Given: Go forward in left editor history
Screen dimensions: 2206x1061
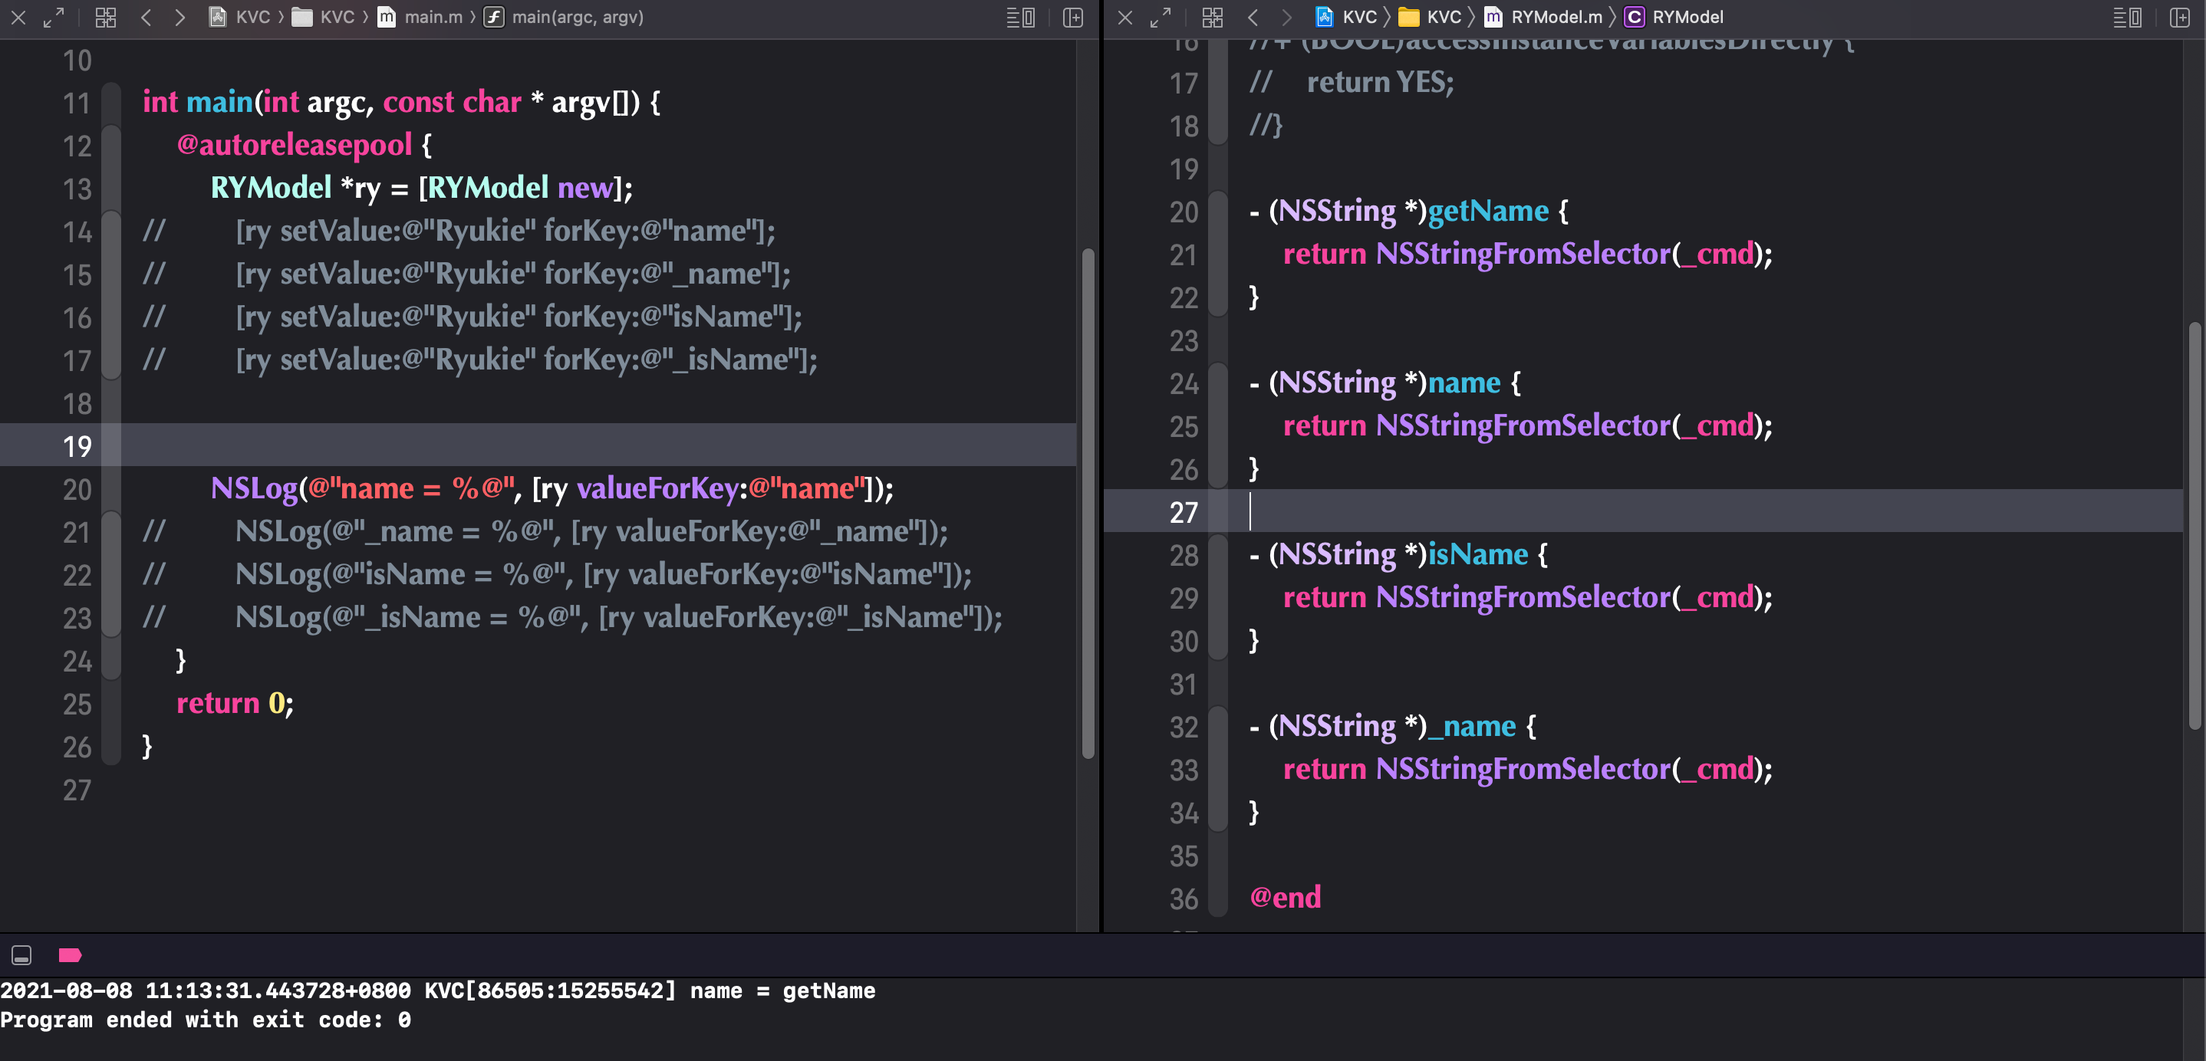Looking at the screenshot, I should tap(179, 17).
